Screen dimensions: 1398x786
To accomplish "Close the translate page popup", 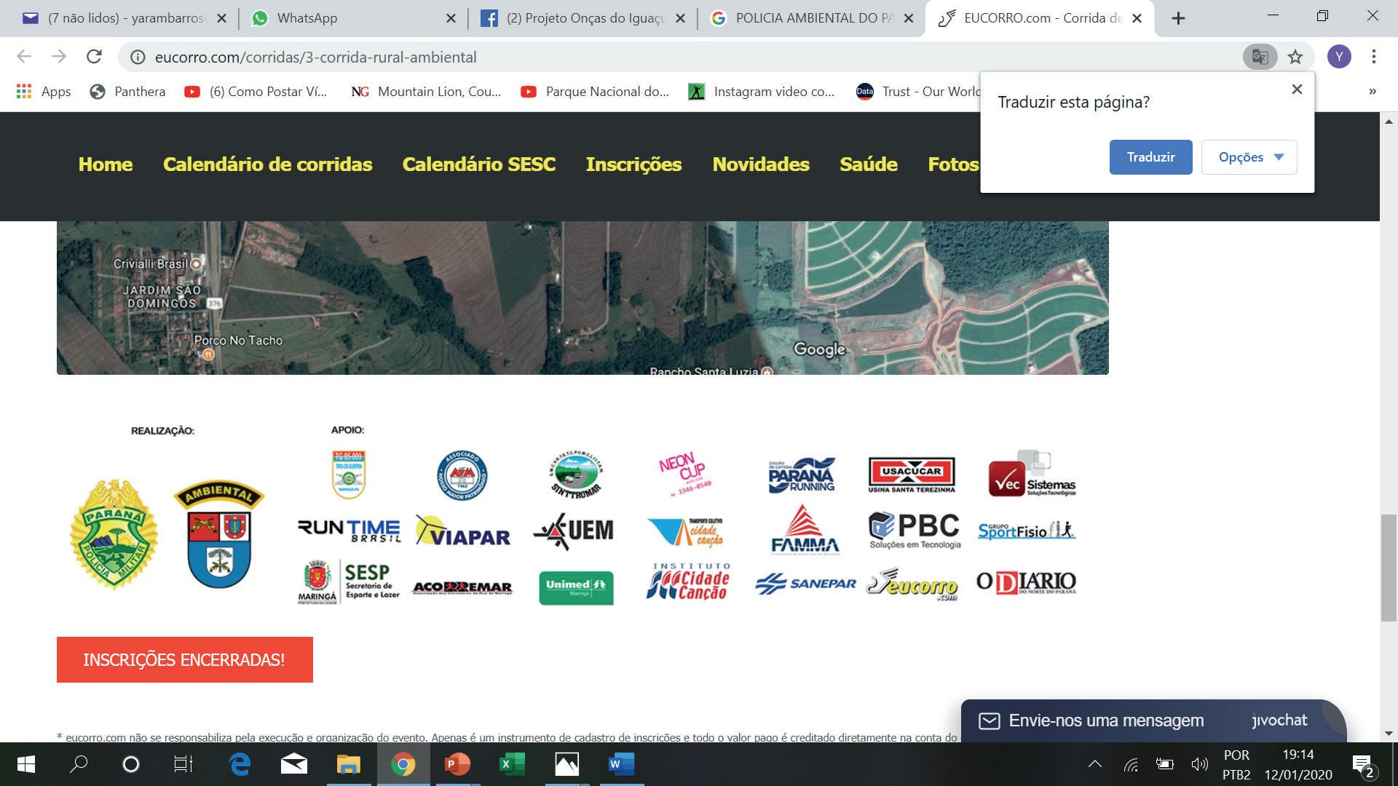I will point(1296,90).
